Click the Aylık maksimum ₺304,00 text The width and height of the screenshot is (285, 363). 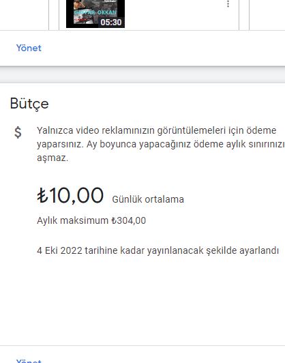(x=91, y=220)
